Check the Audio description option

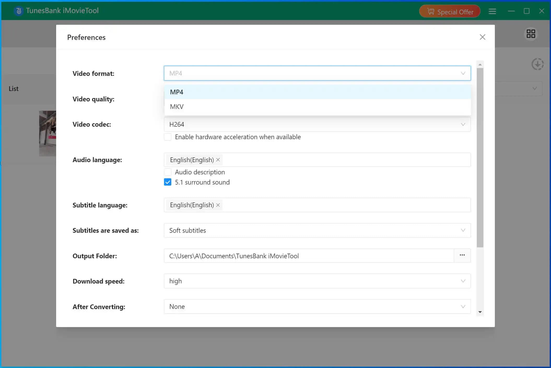click(168, 172)
